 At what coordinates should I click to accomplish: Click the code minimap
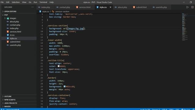point(185,27)
